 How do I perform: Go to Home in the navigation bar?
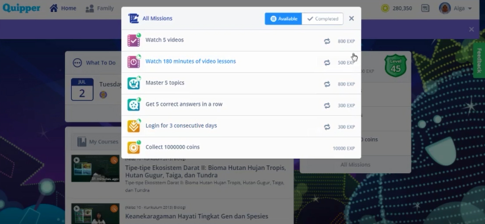point(63,8)
